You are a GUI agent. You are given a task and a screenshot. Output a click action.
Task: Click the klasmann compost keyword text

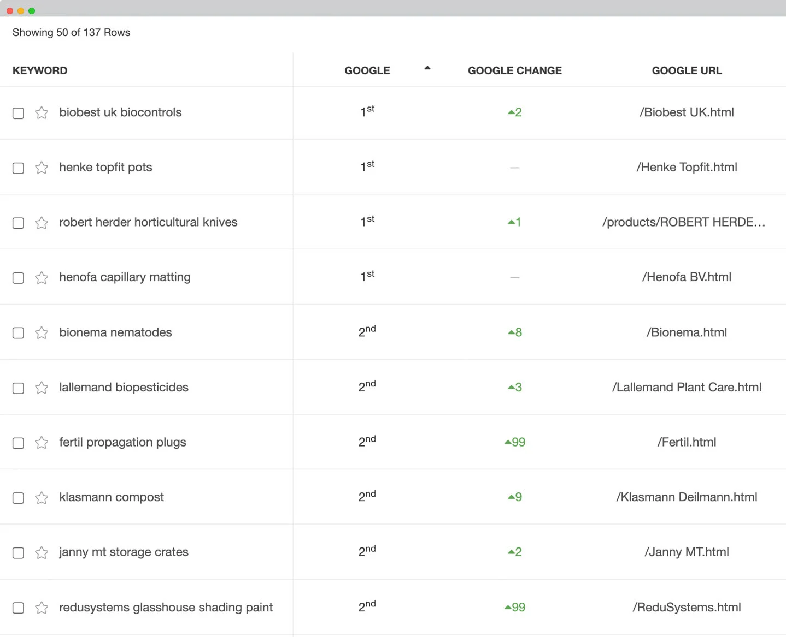[112, 497]
